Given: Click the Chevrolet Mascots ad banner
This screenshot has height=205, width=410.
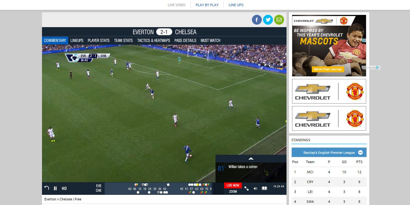Looking at the screenshot, I should click(x=329, y=45).
